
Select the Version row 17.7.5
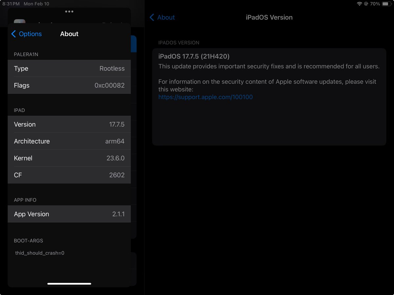(69, 124)
